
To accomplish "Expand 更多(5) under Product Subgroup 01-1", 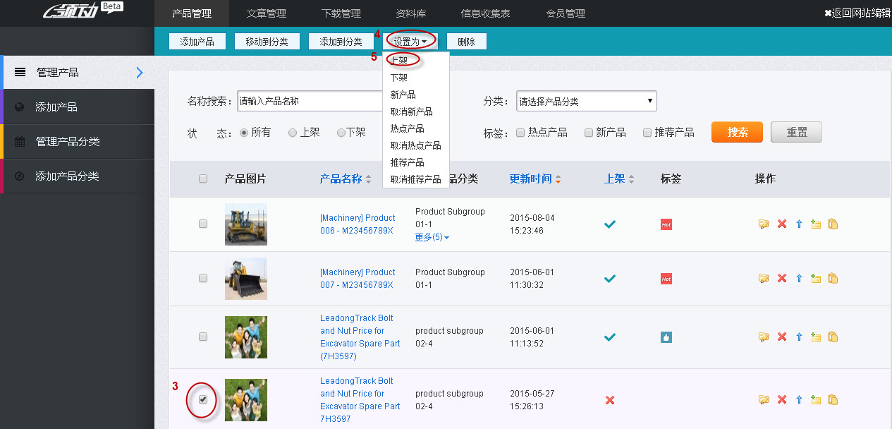I will 432,237.
